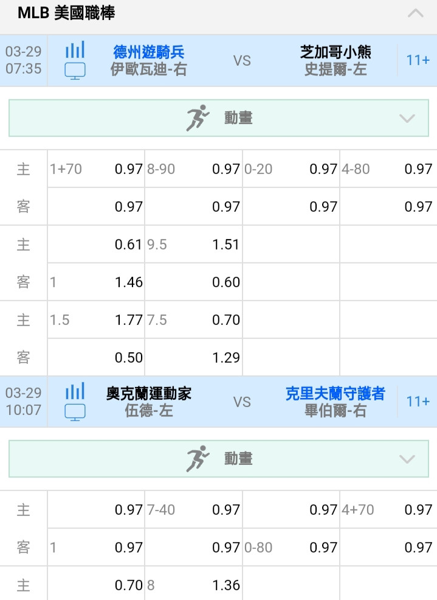Image resolution: width=437 pixels, height=600 pixels.
Task: Open bar chart stats for Rangers vs Cubs
Action: point(75,50)
